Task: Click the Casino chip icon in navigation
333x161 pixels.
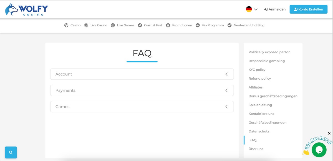Action: (x=66, y=25)
